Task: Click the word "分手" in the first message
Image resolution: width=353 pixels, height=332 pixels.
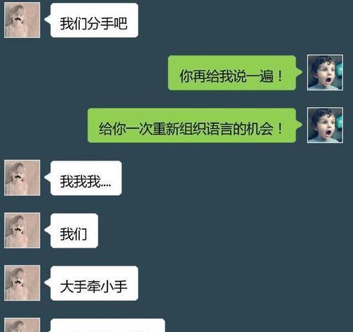Action: click(x=100, y=23)
